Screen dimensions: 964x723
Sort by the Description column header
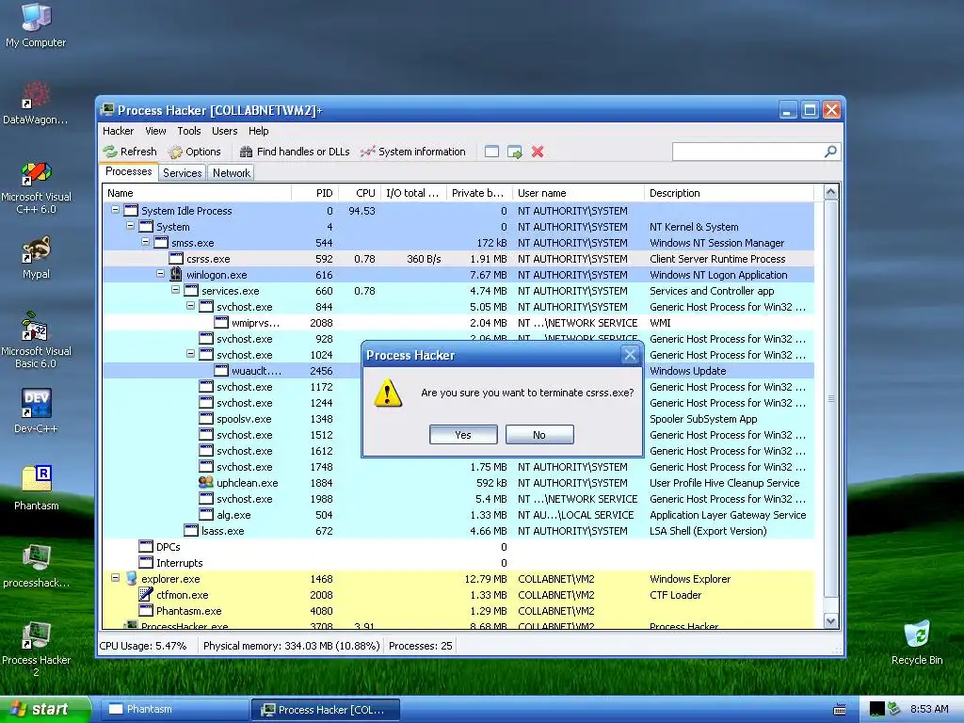(729, 193)
